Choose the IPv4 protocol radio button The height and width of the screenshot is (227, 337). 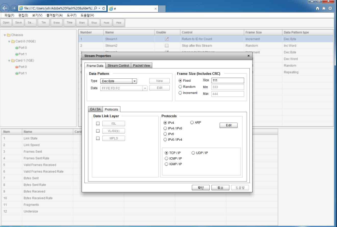pyautogui.click(x=165, y=123)
